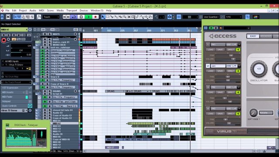The height and width of the screenshot is (157, 279).
Task: Click the DIGICheck Totalyser analyzer display
Action: click(x=26, y=138)
